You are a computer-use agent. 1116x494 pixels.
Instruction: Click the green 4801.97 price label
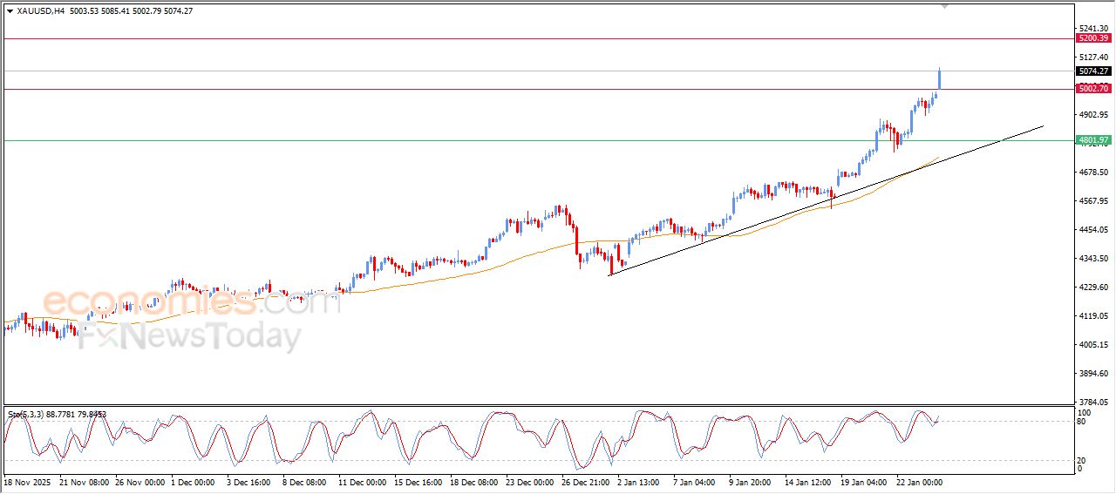pos(1092,140)
